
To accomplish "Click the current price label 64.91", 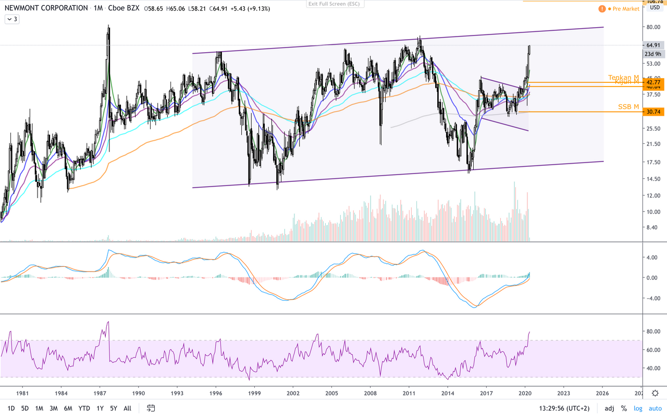I will coord(653,45).
